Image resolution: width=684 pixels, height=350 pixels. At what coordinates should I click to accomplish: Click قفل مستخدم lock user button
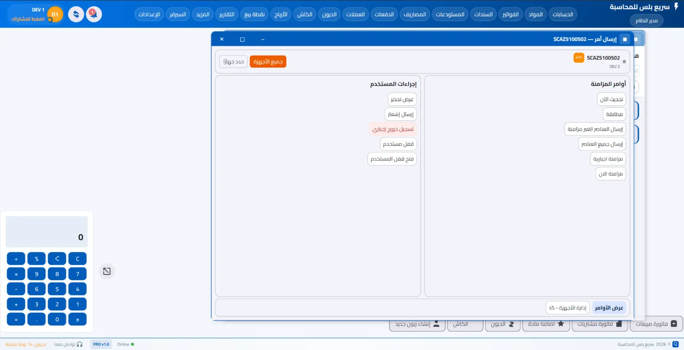point(399,144)
